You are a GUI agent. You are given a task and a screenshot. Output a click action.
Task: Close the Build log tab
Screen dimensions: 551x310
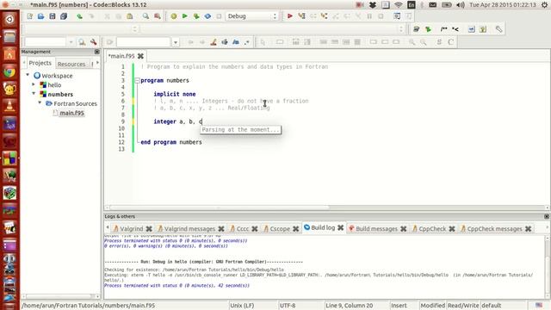pos(341,227)
